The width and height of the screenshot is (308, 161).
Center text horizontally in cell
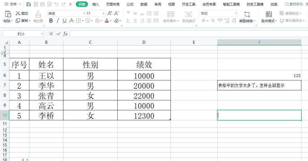(x=135, y=21)
